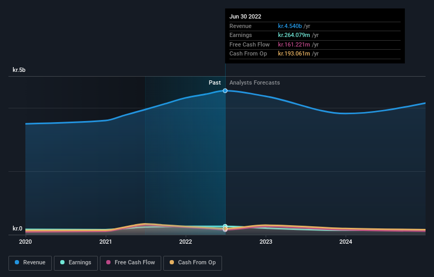Click the Cash From Op label in the tooltip
This screenshot has height=277, width=434.
click(x=248, y=54)
